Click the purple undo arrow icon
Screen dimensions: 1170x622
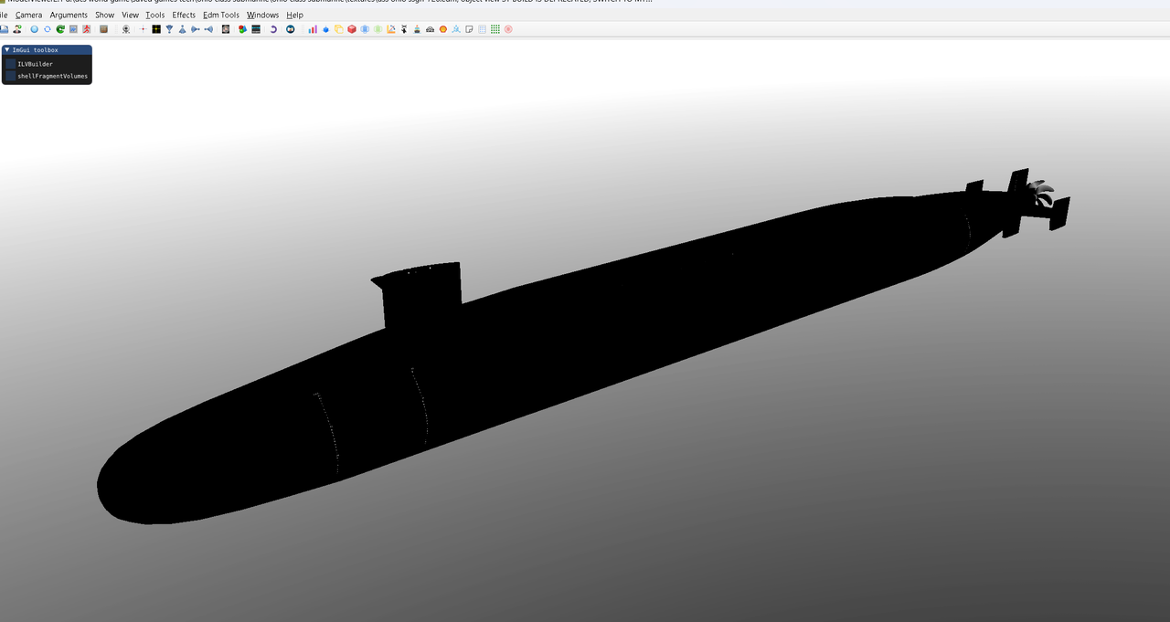coord(273,29)
